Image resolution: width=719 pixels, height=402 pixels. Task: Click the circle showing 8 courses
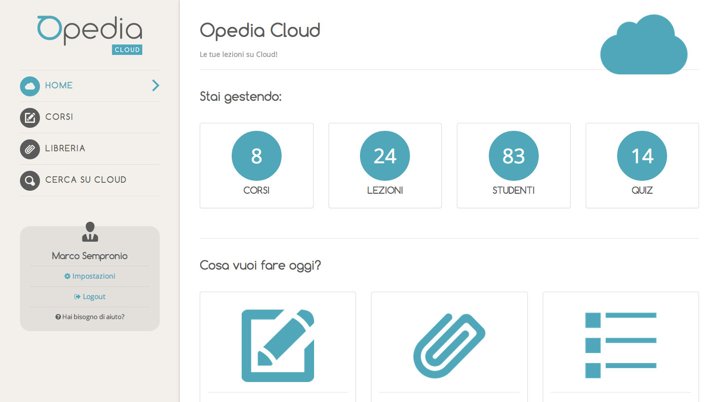tap(257, 156)
